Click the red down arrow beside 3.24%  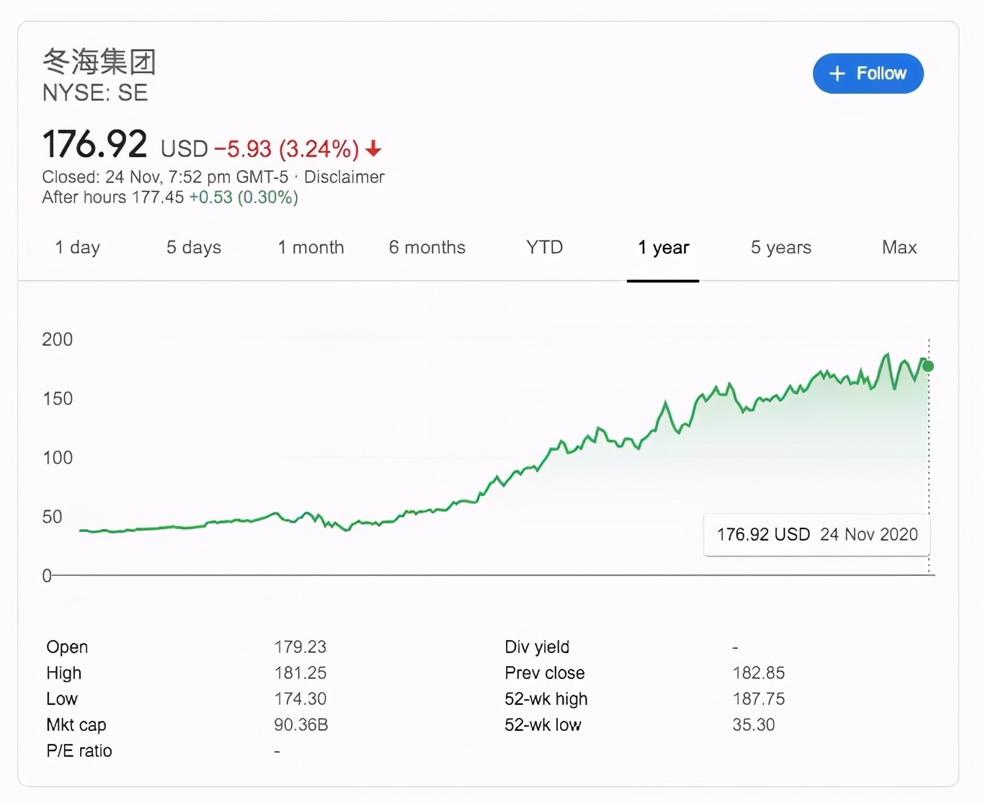pos(373,149)
